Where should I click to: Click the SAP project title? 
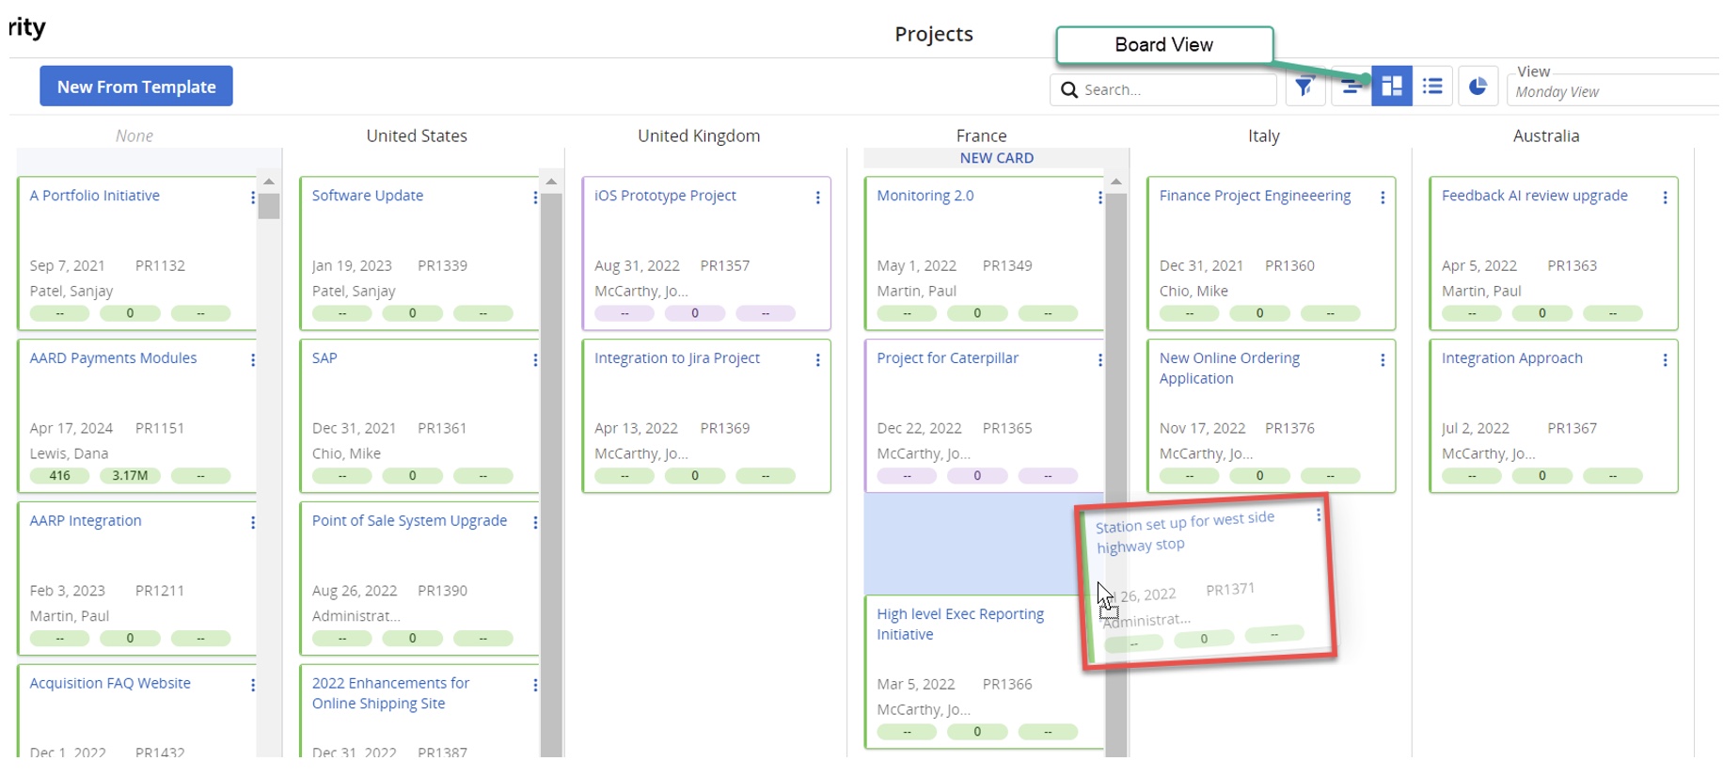pyautogui.click(x=324, y=358)
